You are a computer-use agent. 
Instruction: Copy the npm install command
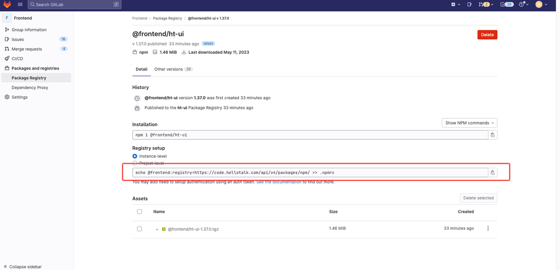point(493,135)
